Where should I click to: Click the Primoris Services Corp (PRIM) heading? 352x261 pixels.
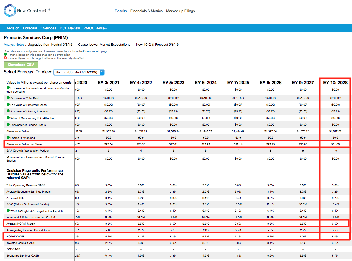36,37
